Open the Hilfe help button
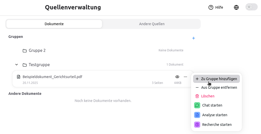Screen dimensions: 261x134 point(216,7)
